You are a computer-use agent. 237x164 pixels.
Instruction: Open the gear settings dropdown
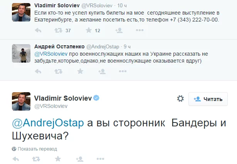click(180, 99)
